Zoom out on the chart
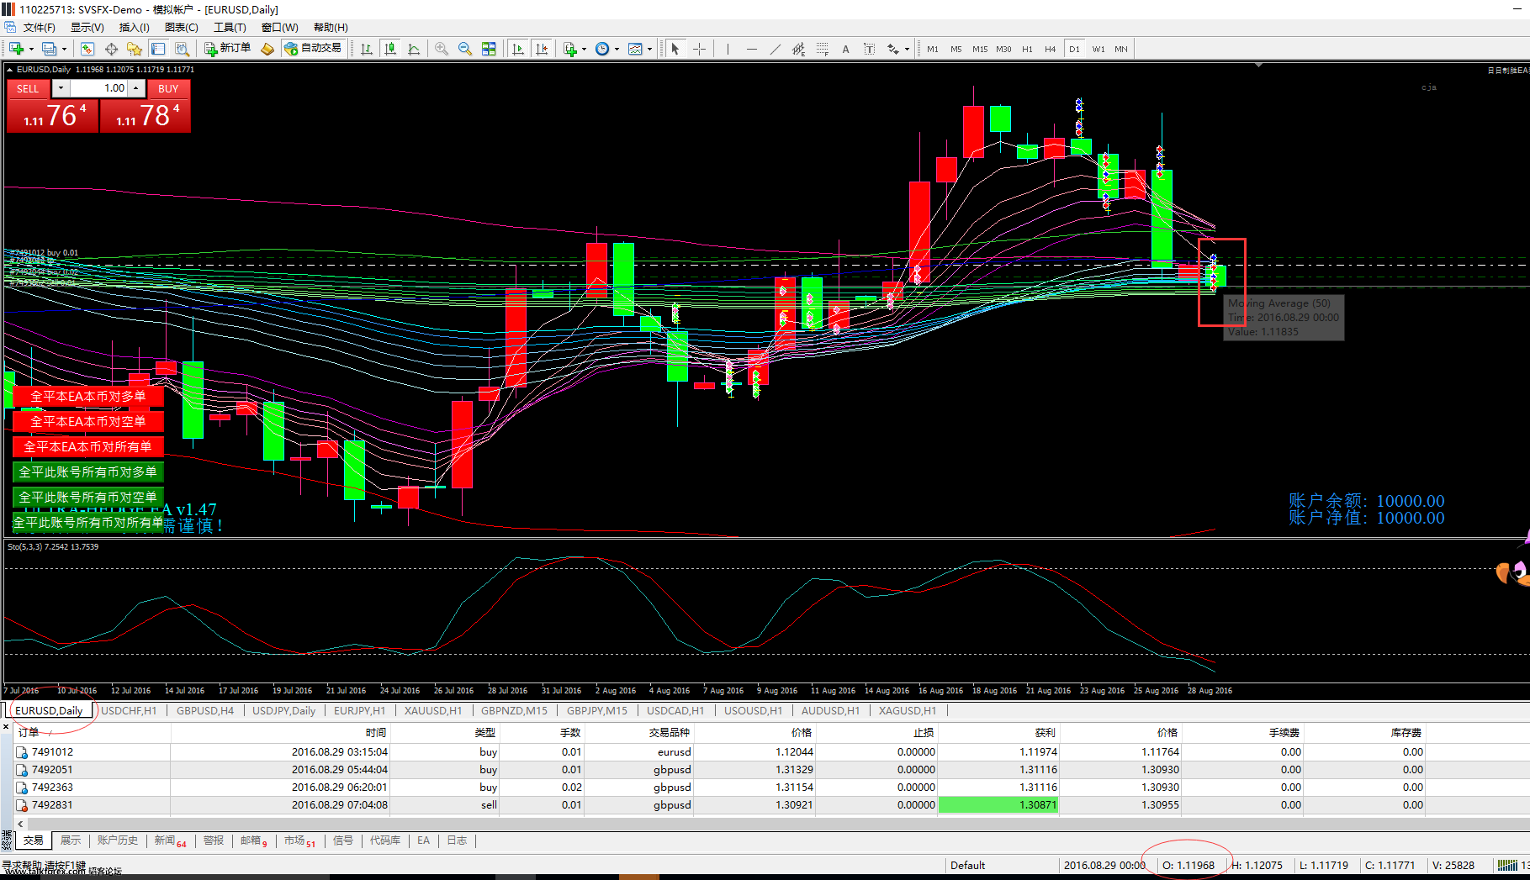1530x880 pixels. click(465, 49)
